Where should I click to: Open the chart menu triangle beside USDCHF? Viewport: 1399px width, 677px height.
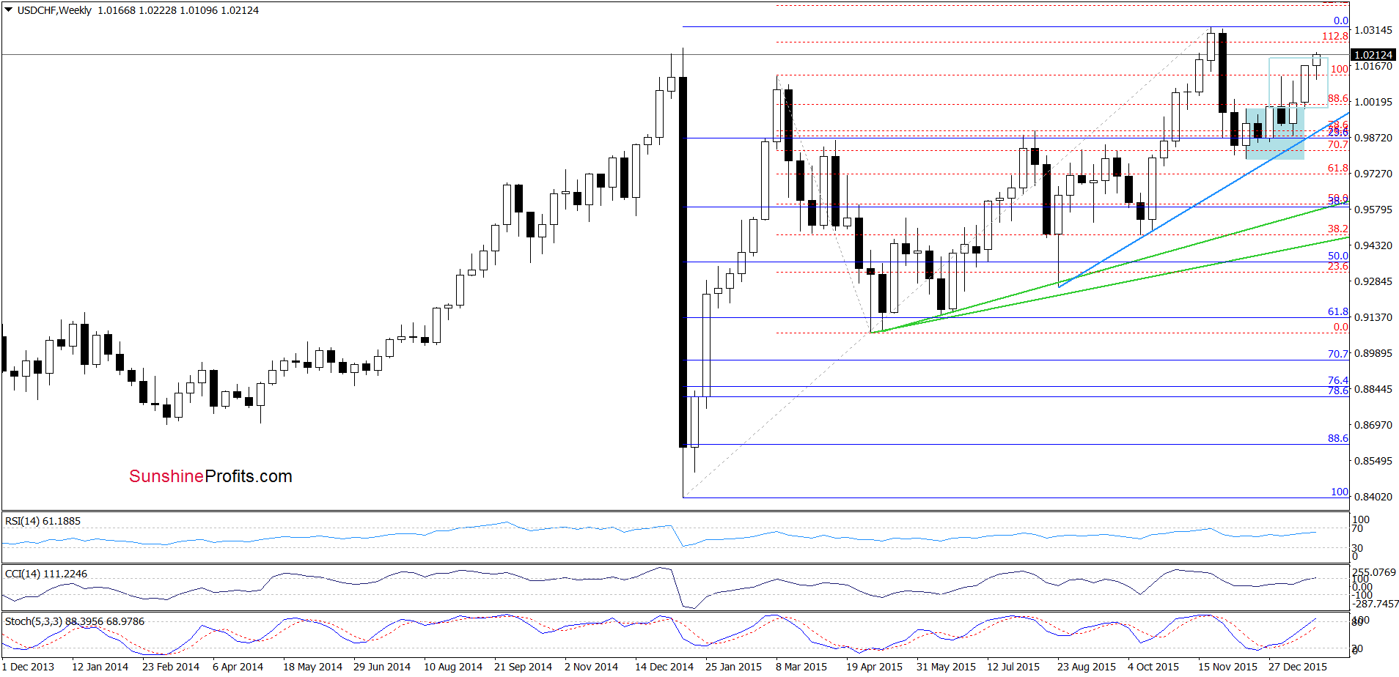(x=9, y=10)
